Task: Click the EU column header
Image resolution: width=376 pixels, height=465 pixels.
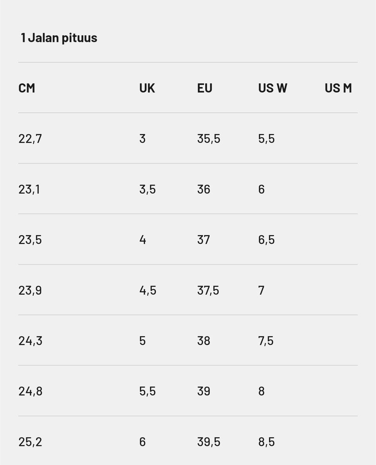Action: pyautogui.click(x=204, y=88)
